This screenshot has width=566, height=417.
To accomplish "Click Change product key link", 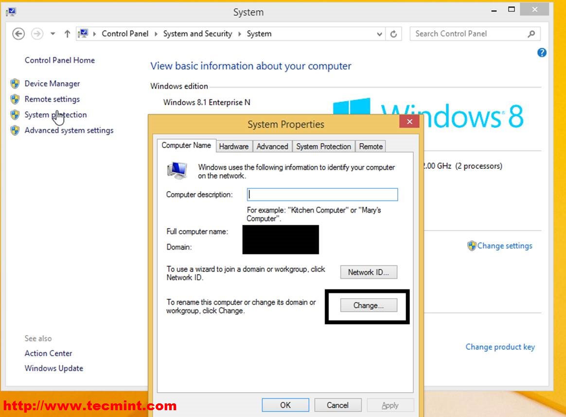I will pyautogui.click(x=500, y=347).
